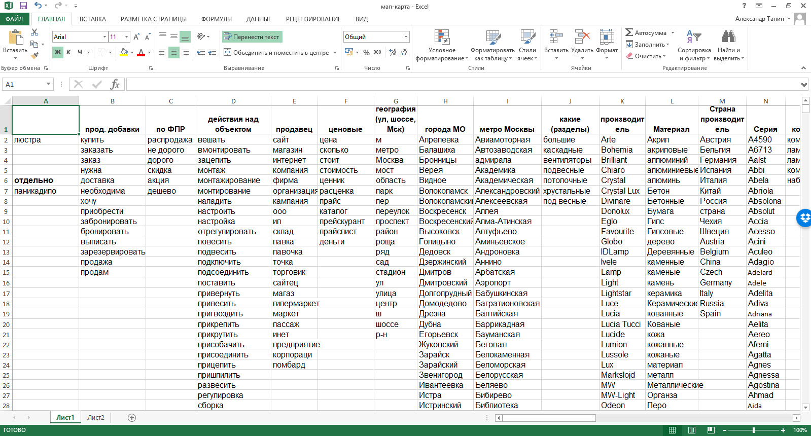Open the ФАЙЛ menu button
The height and width of the screenshot is (436, 811).
coord(14,19)
